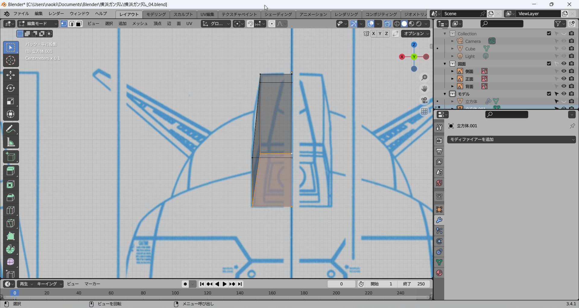Image resolution: width=579 pixels, height=308 pixels.
Task: Click the オプション button
Action: click(x=415, y=34)
